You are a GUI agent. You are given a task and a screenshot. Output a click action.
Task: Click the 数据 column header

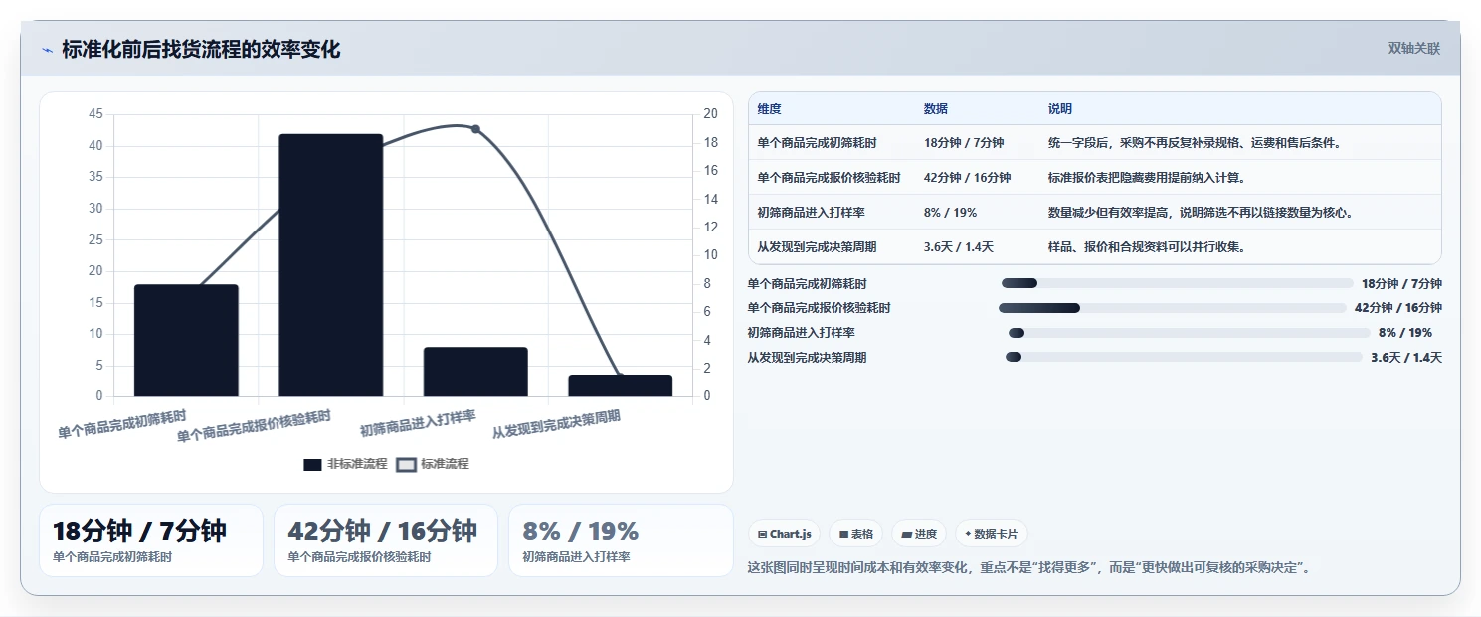coord(936,109)
